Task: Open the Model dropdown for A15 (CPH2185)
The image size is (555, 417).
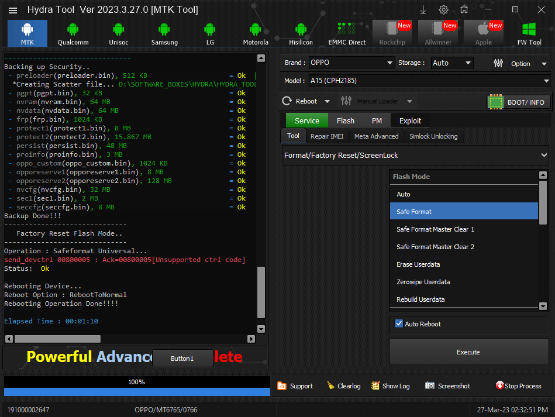Action: tap(429, 81)
